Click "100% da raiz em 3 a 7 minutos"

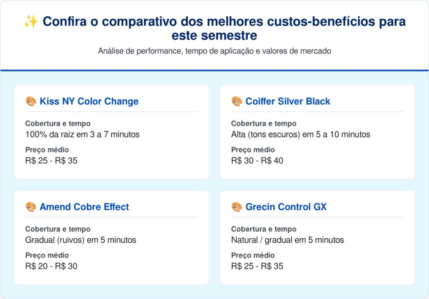(x=83, y=134)
